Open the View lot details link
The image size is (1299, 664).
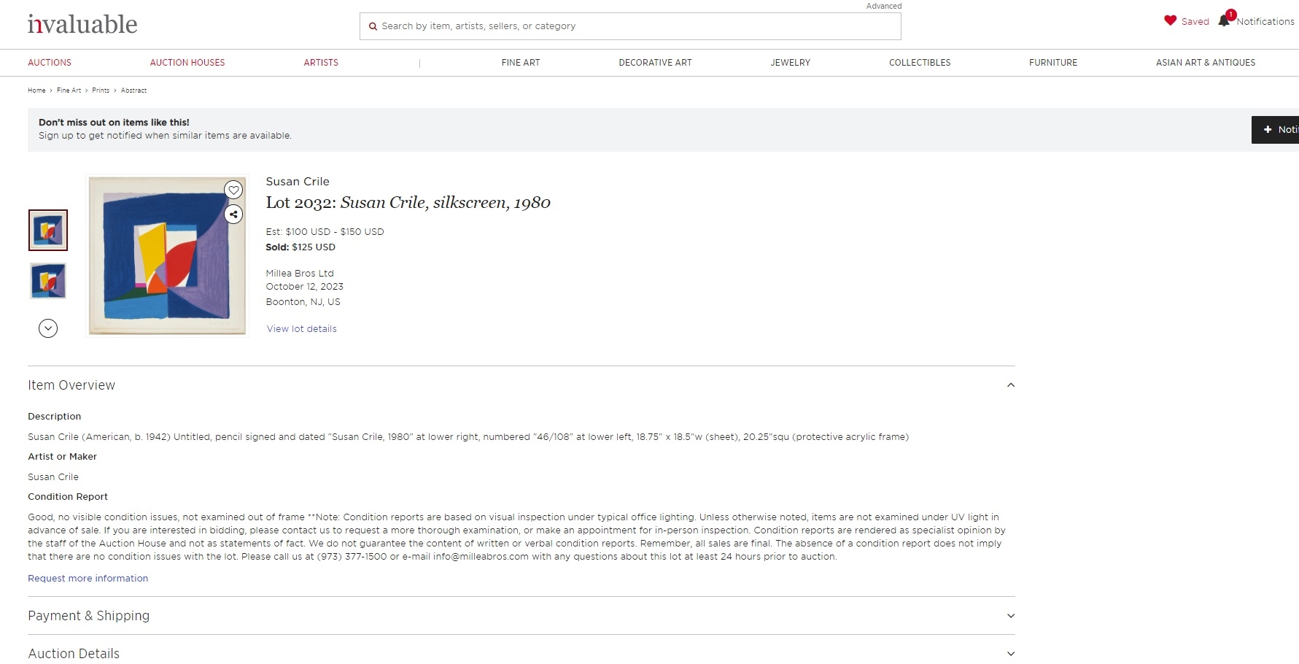[301, 329]
